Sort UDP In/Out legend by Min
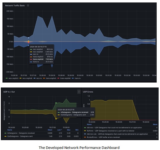 pyautogui.click(x=77, y=130)
